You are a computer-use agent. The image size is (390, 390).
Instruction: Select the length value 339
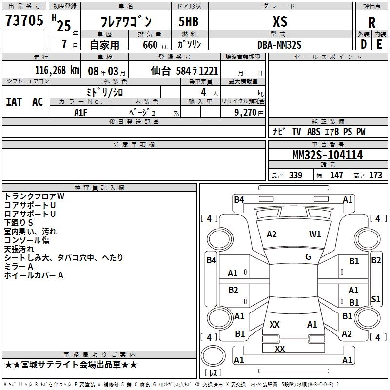296,175
